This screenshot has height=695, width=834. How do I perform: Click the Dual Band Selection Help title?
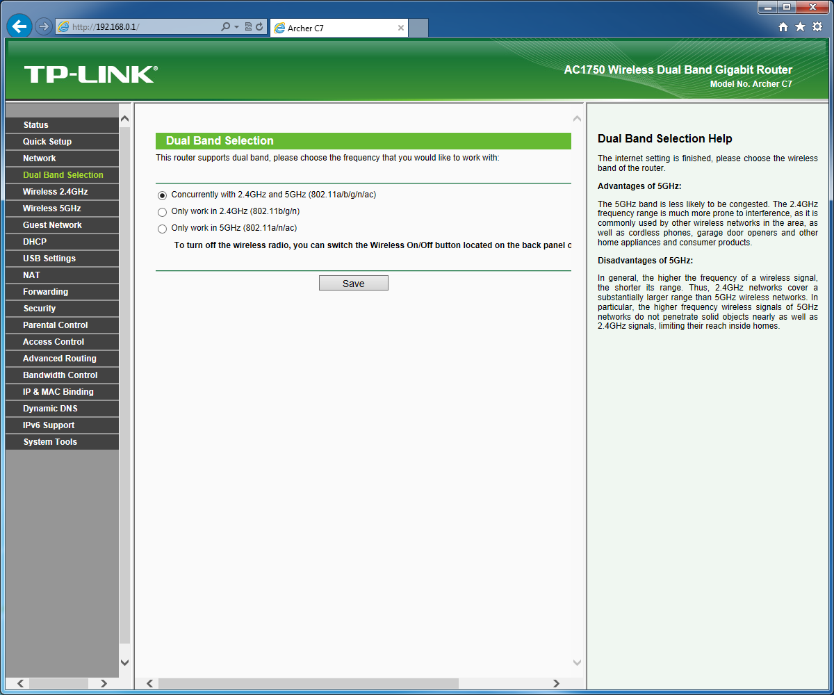point(665,139)
